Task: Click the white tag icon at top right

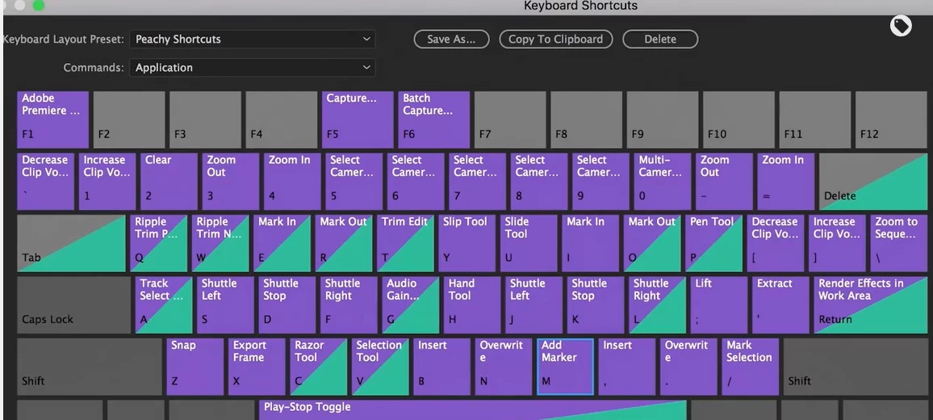Action: pyautogui.click(x=901, y=26)
